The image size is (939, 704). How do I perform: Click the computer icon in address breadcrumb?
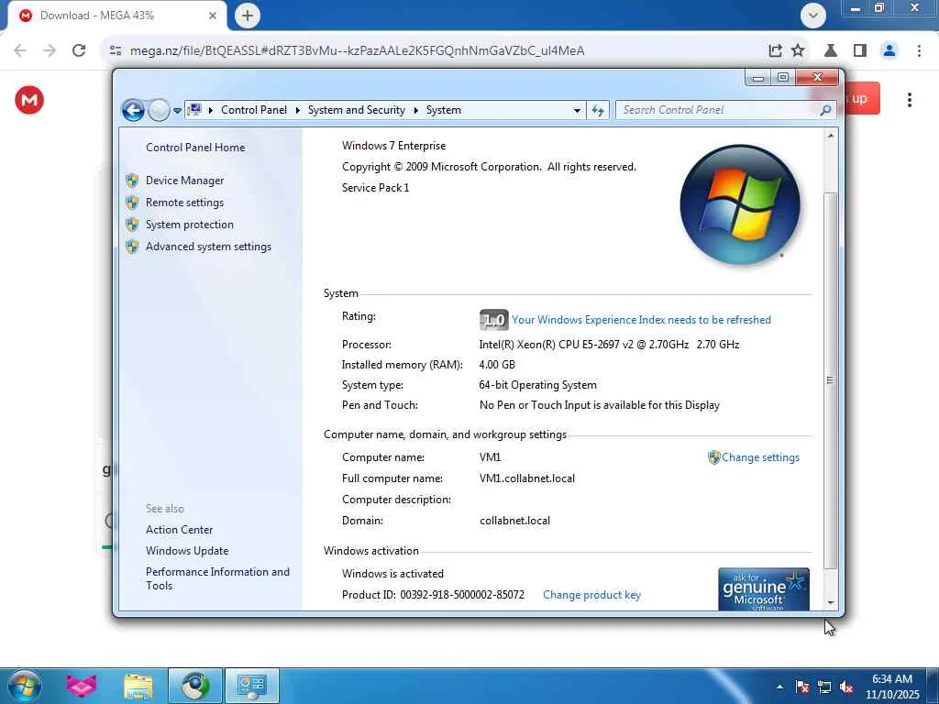194,110
